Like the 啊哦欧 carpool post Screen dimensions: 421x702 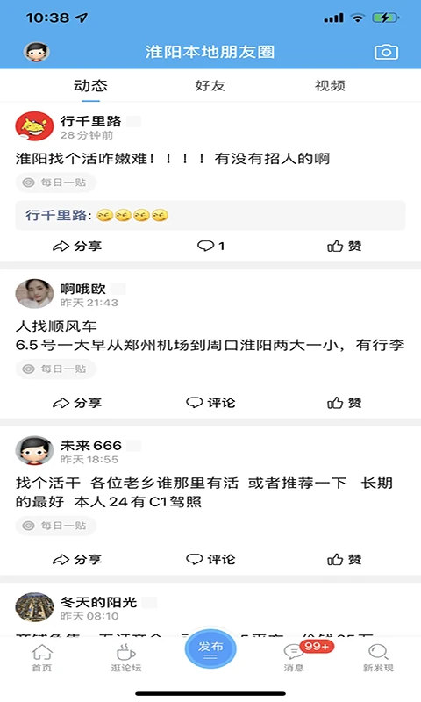coord(344,403)
